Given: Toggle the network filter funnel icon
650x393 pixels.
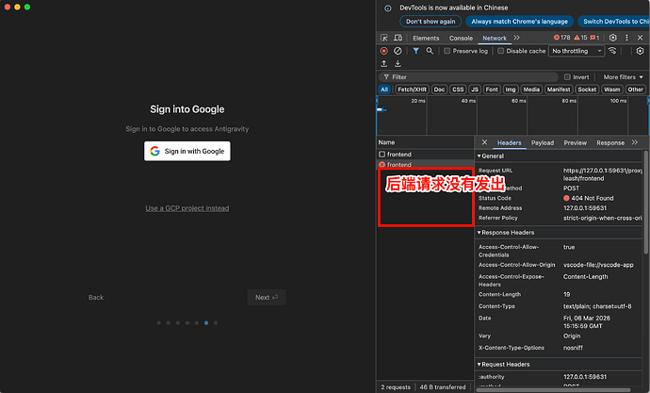Looking at the screenshot, I should (x=415, y=51).
